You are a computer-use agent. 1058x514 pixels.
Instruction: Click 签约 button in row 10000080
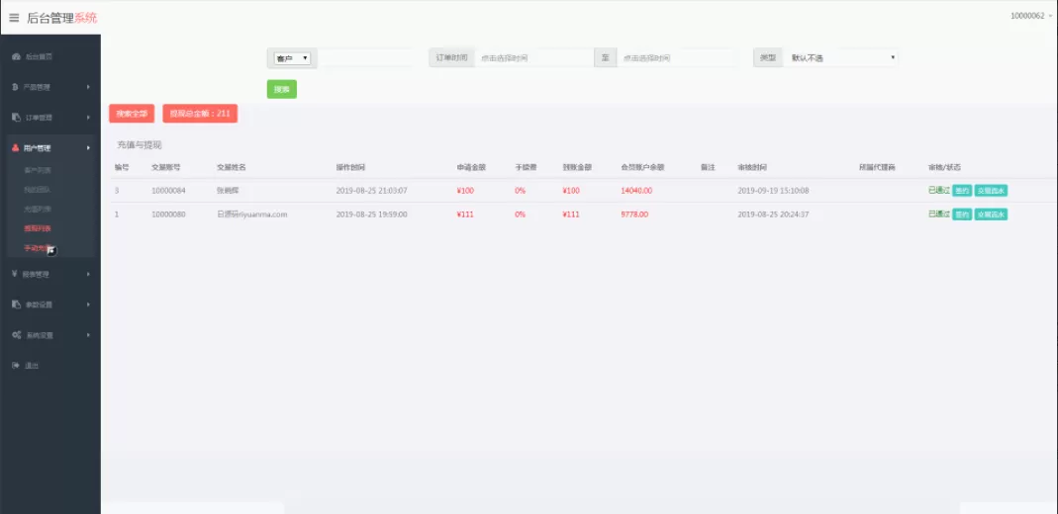962,214
